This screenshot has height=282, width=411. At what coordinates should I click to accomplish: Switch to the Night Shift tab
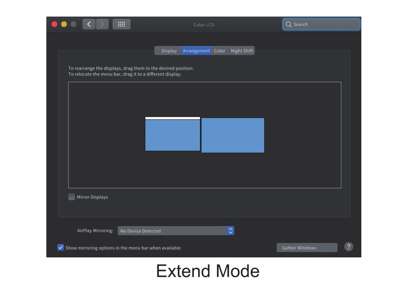click(242, 51)
